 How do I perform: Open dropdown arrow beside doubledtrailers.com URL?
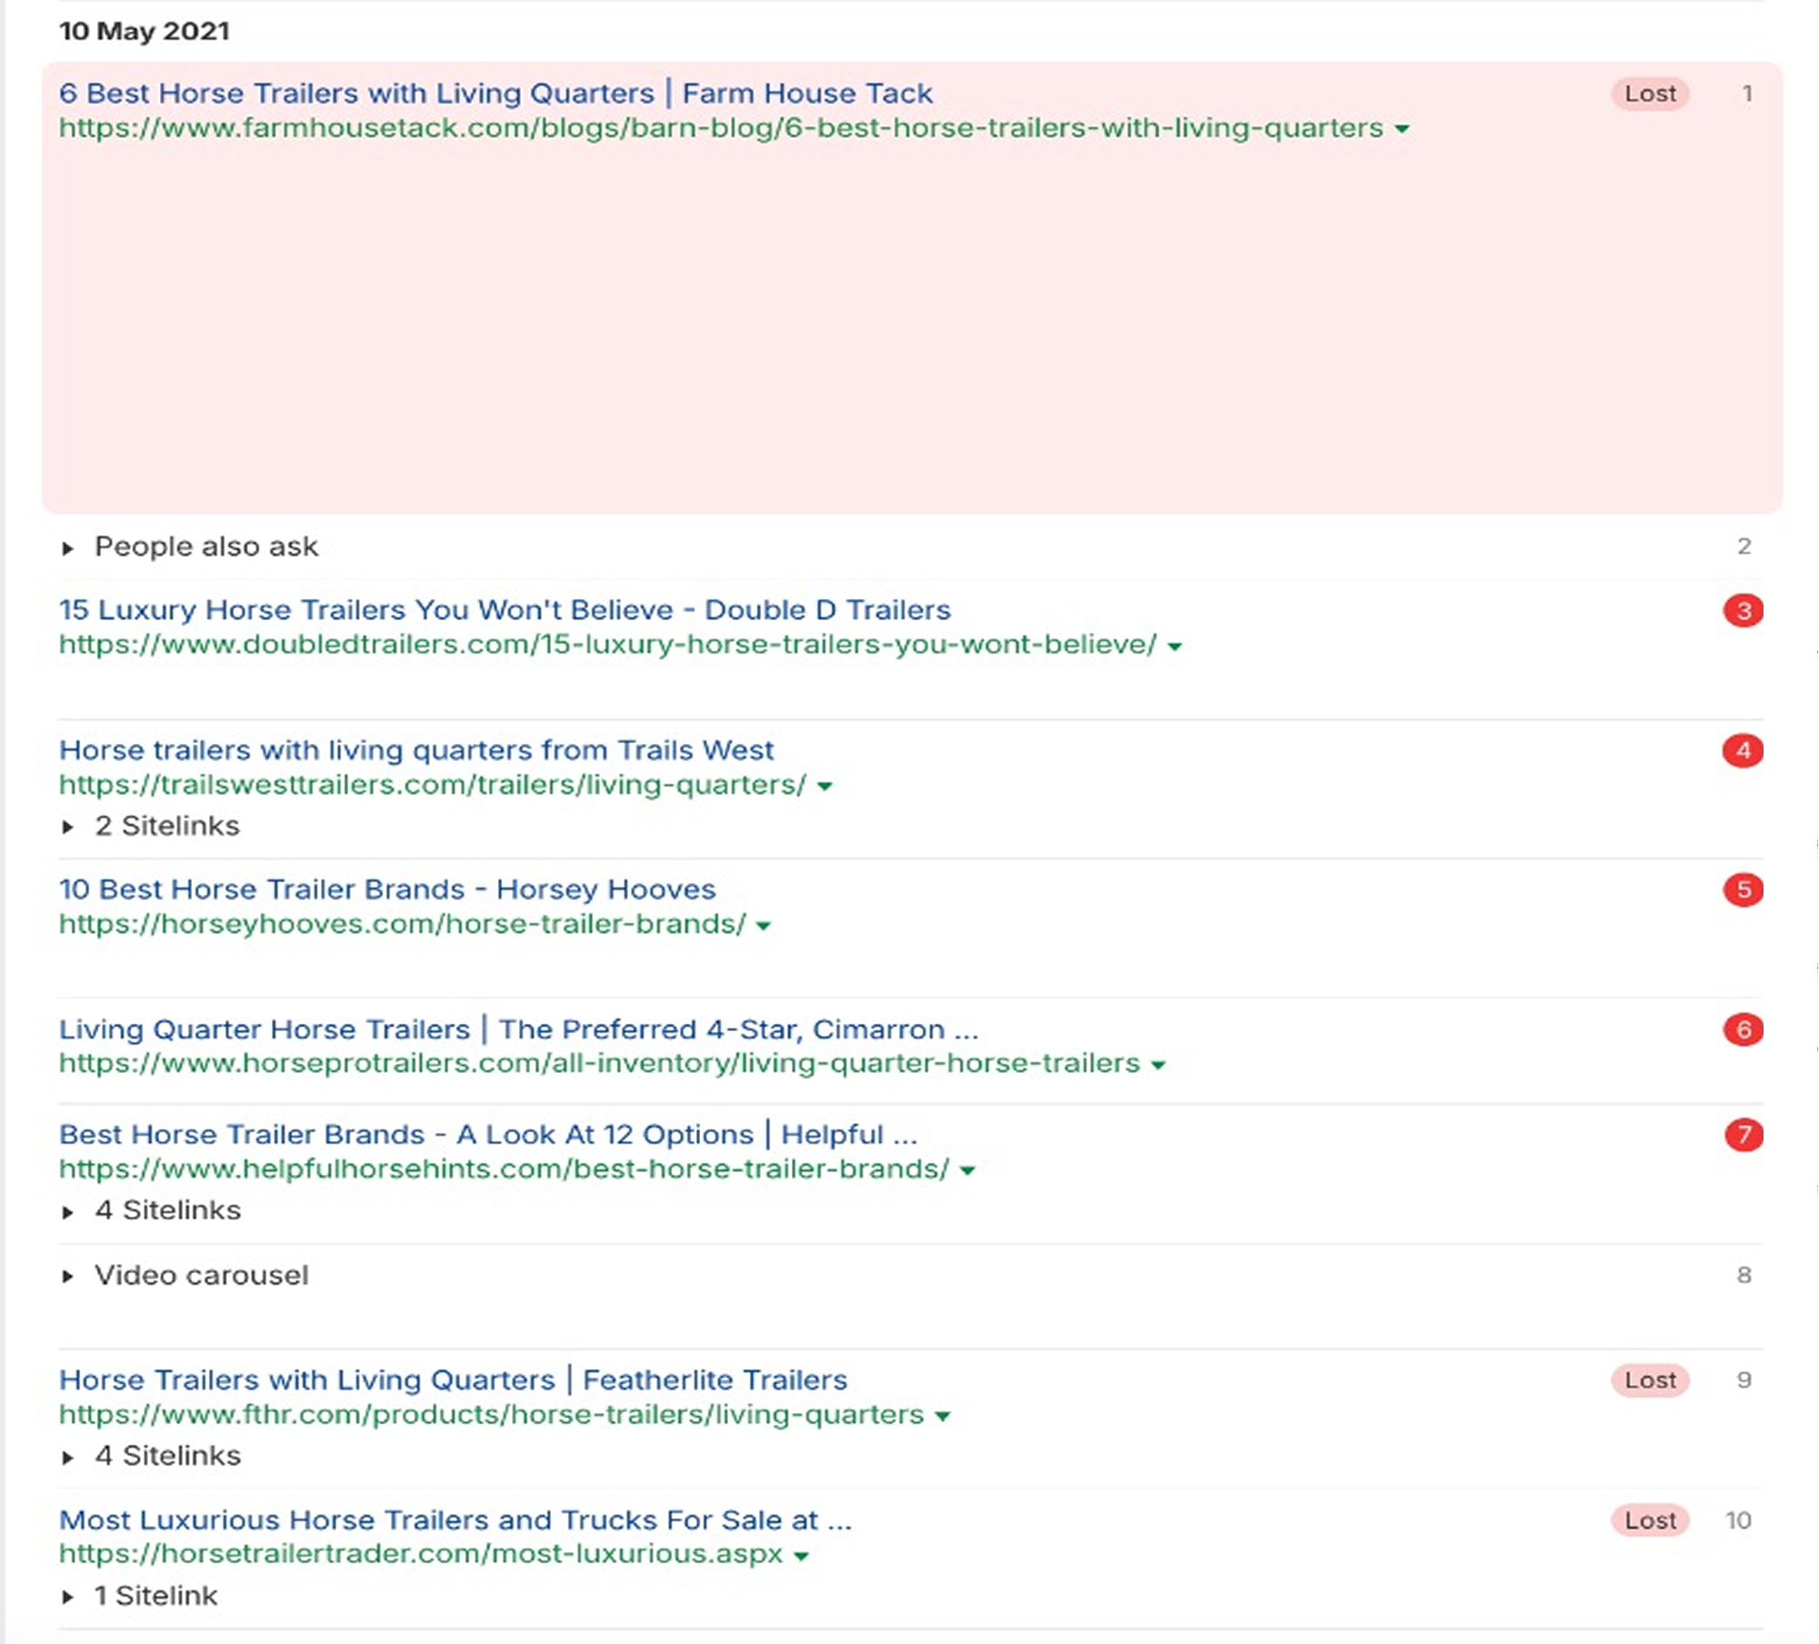[x=1174, y=647]
